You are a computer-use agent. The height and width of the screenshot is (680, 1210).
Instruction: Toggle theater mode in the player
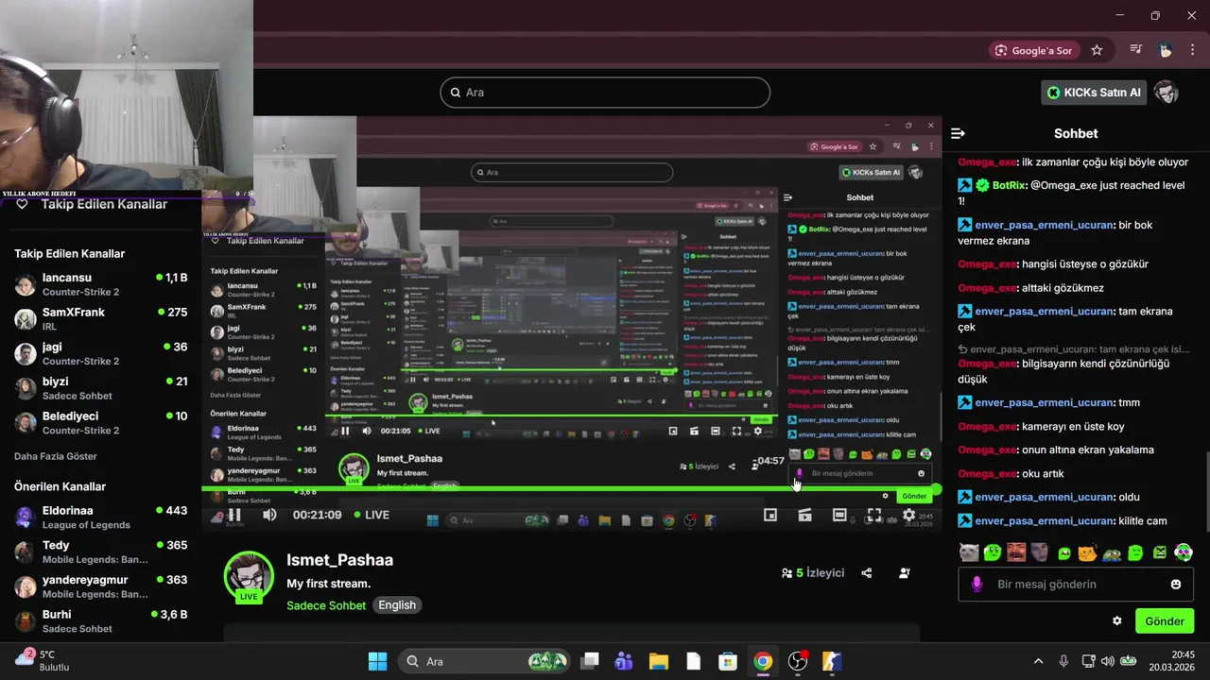[x=839, y=515]
